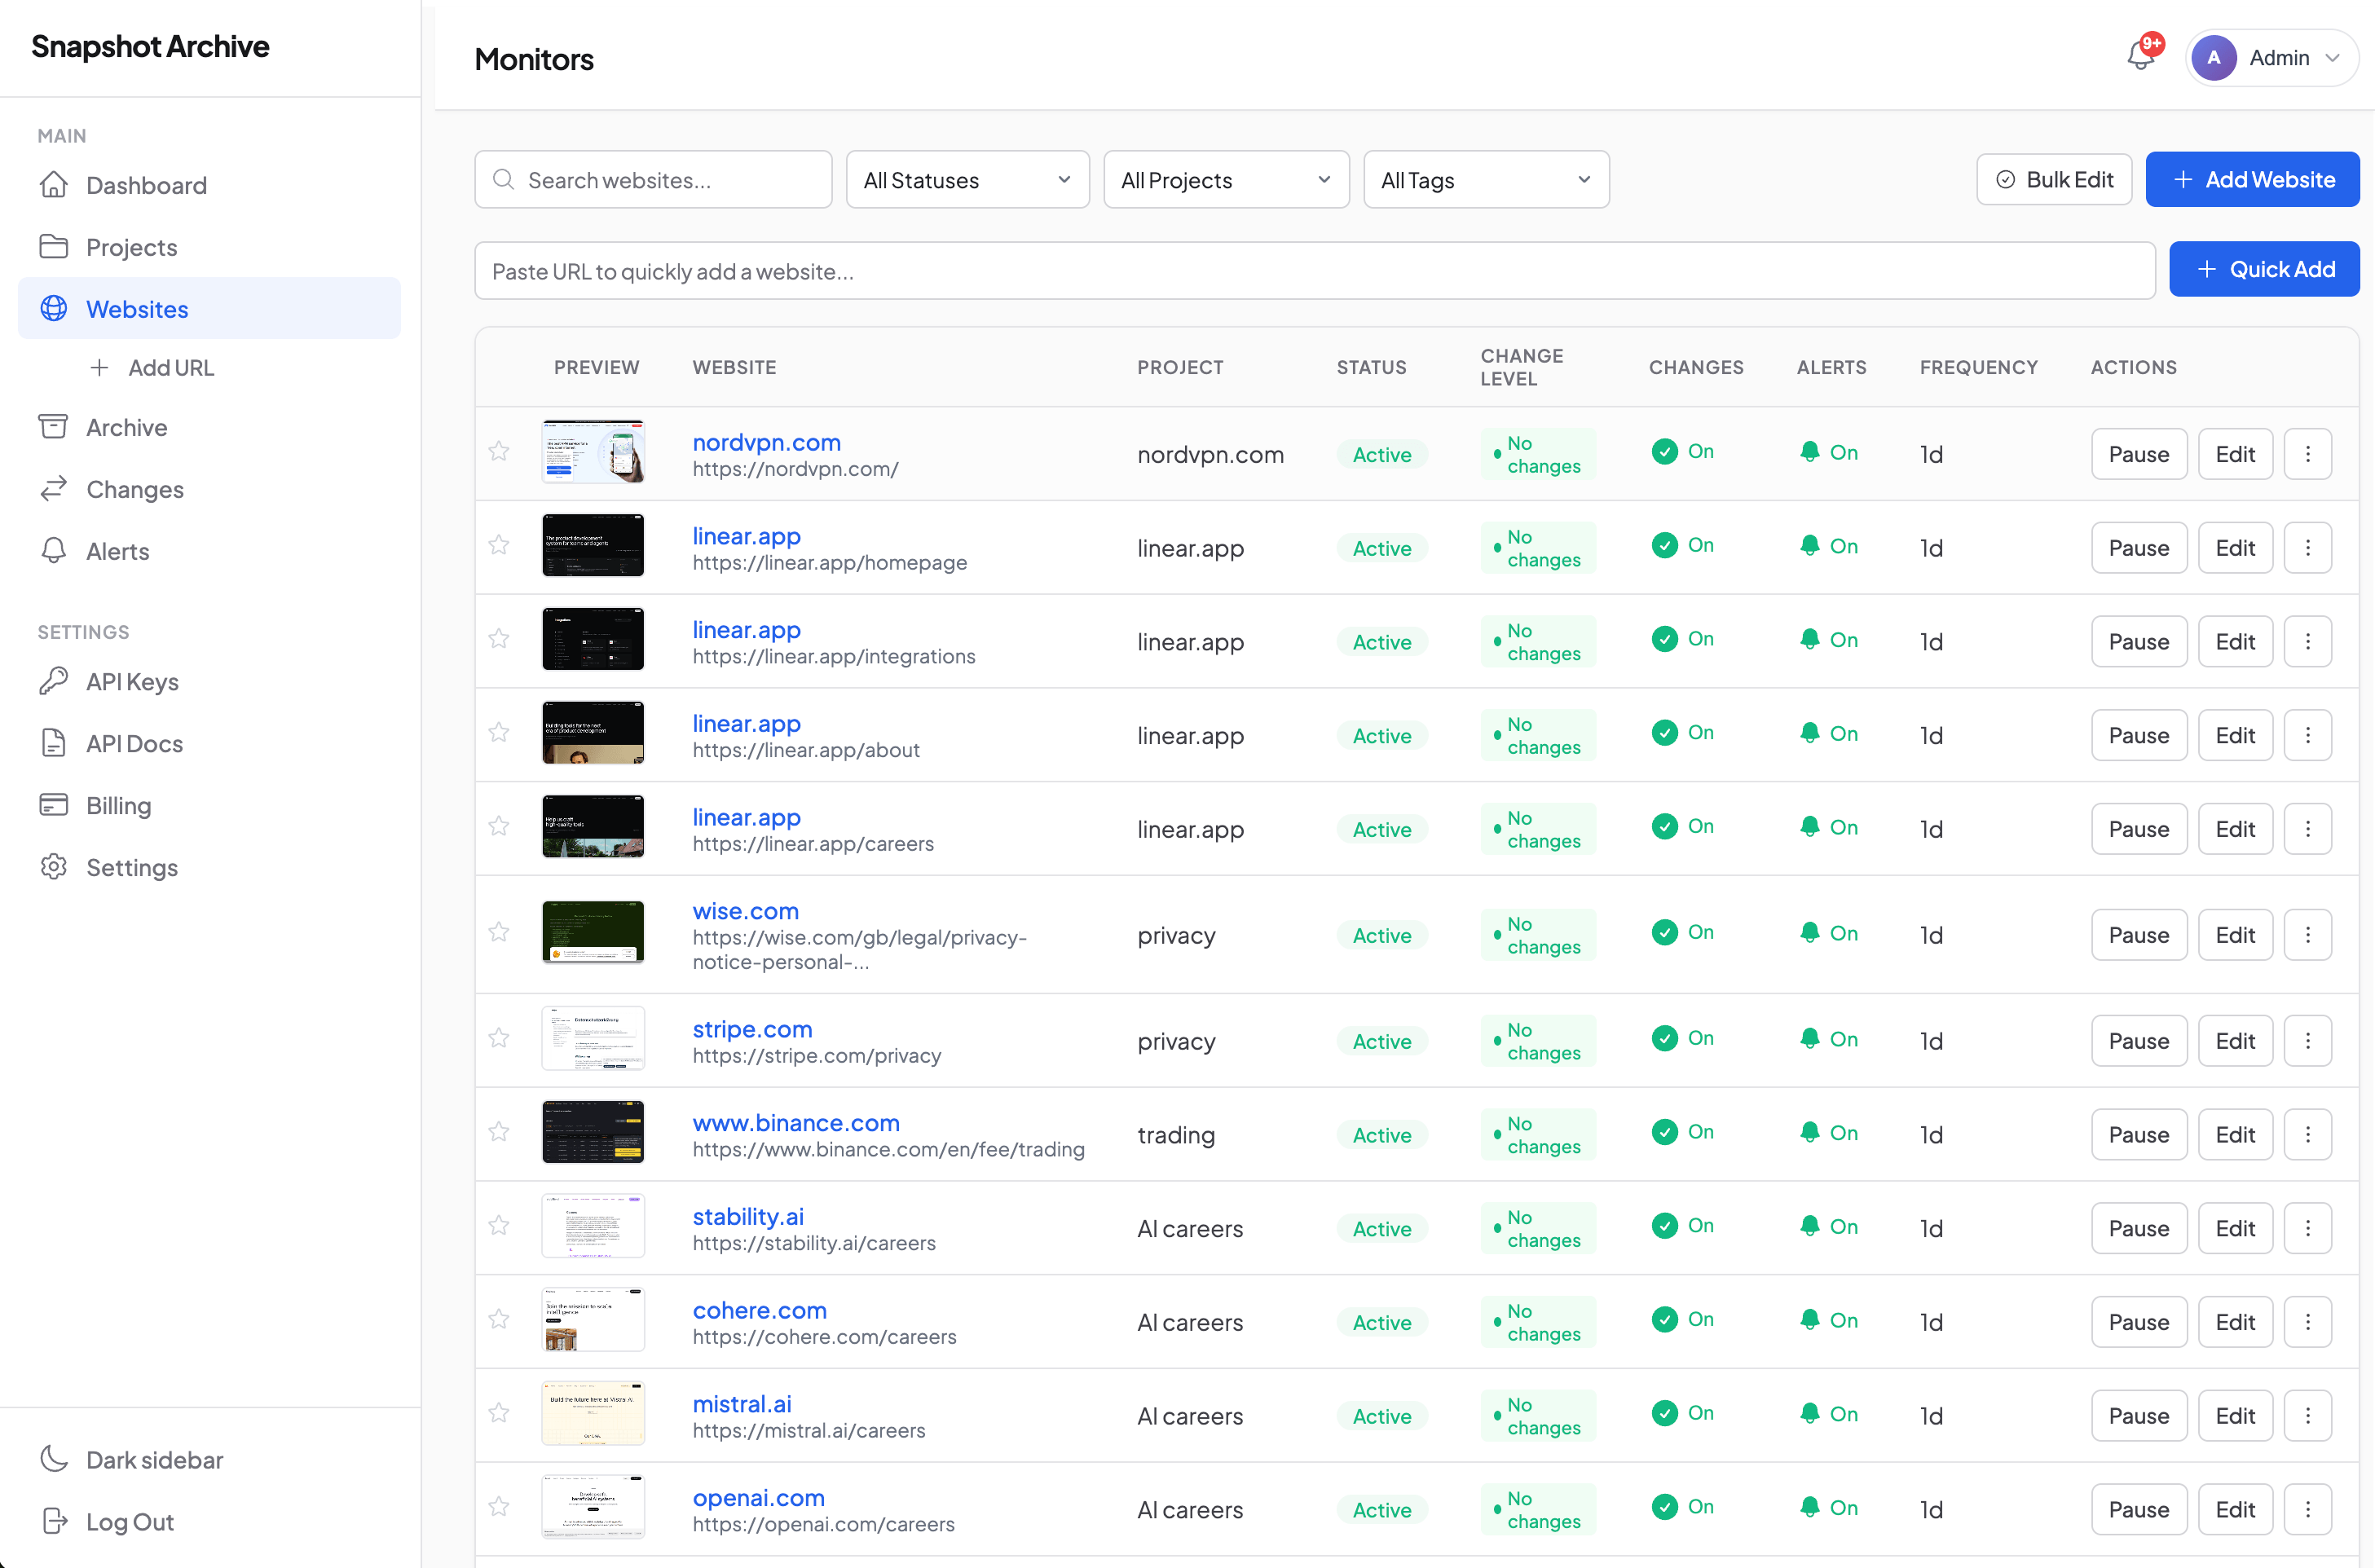This screenshot has width=2375, height=1568.
Task: Star the stability.ai row
Action: pyautogui.click(x=499, y=1227)
